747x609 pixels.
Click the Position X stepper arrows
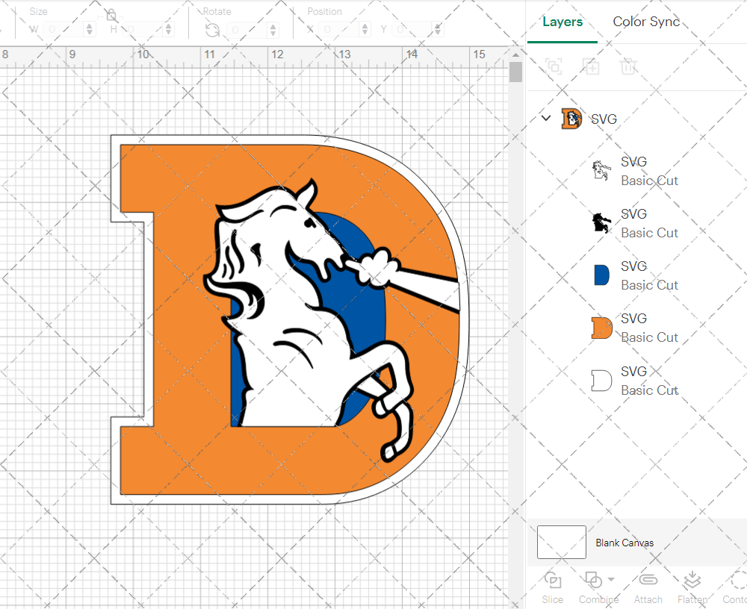[x=365, y=30]
